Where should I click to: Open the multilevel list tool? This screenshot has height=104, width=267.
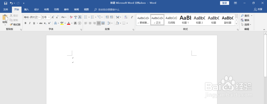click(x=99, y=17)
